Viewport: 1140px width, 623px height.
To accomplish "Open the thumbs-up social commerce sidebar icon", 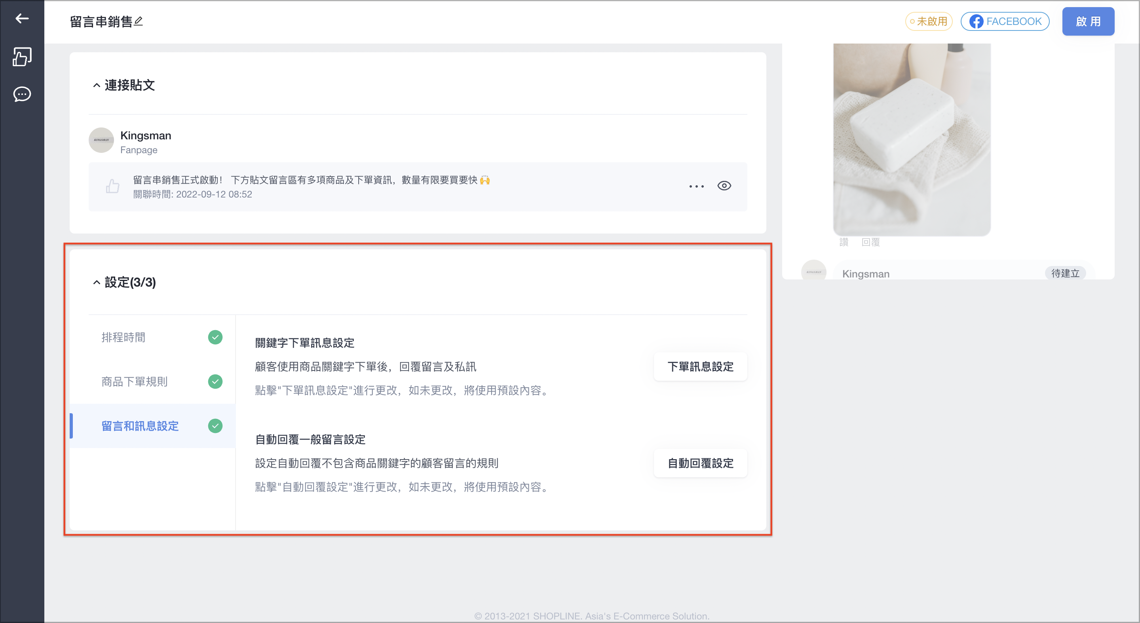I will tap(22, 57).
